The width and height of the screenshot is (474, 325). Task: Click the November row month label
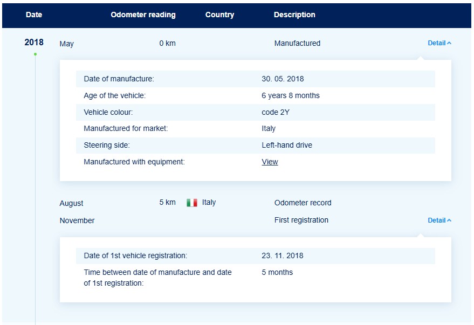click(x=77, y=220)
